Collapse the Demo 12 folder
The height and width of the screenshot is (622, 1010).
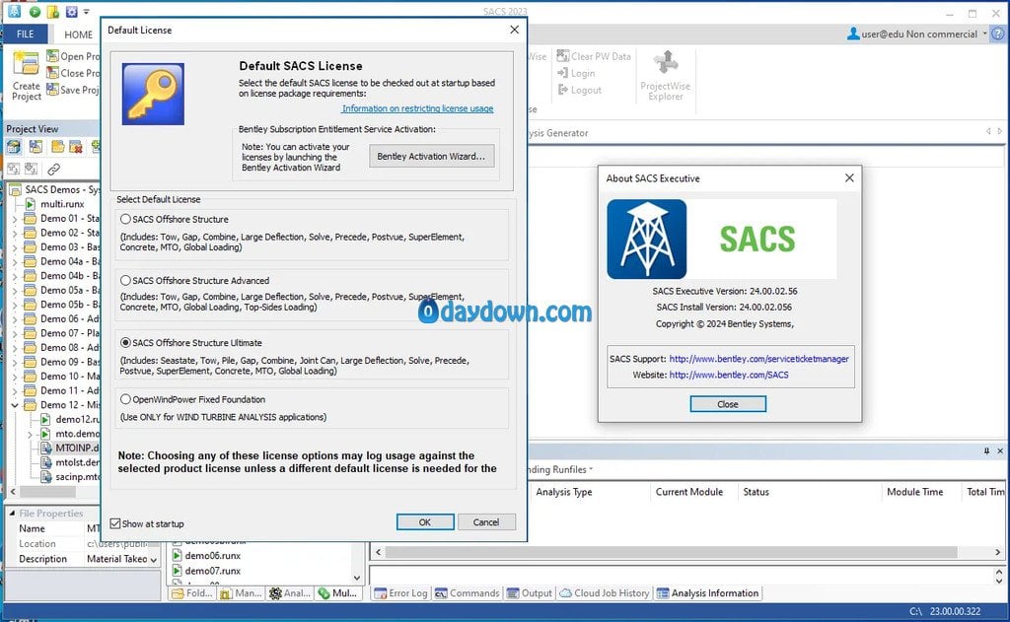tap(14, 405)
